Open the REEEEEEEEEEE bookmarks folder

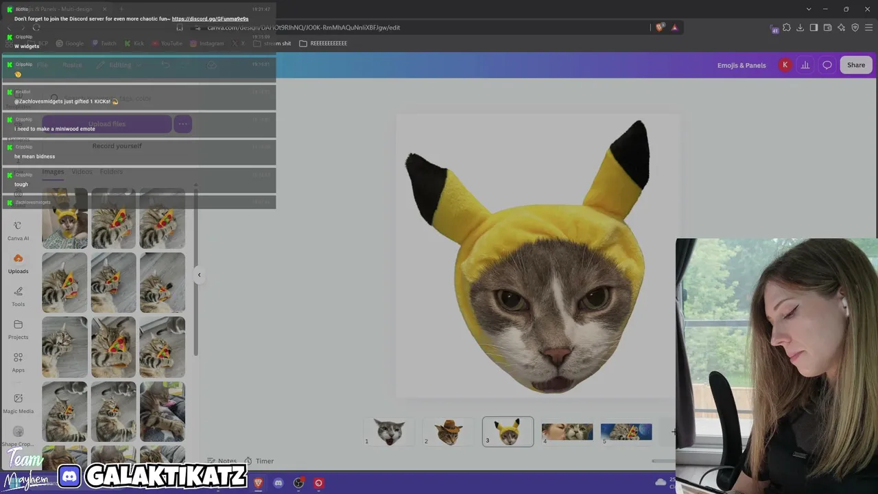pyautogui.click(x=323, y=43)
